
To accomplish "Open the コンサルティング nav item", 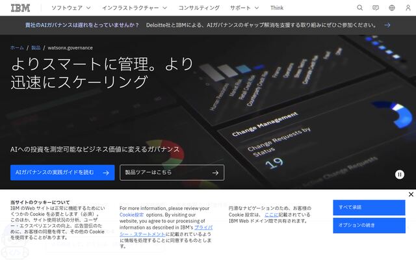I will click(x=199, y=8).
